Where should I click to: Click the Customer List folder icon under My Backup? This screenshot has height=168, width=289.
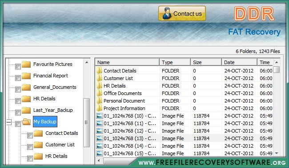pyautogui.click(x=38, y=145)
